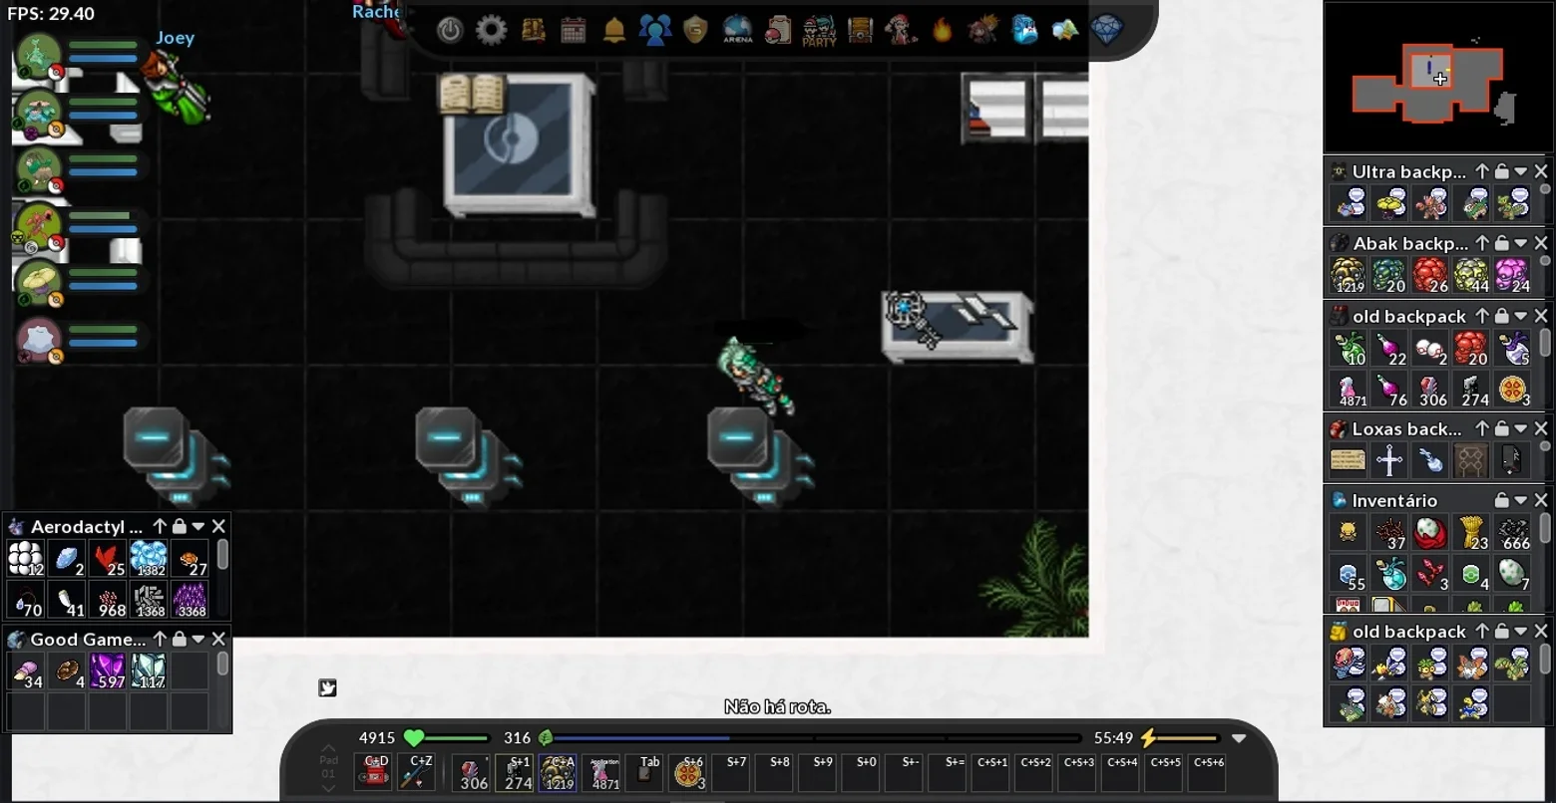Toggle lock on bottom old backpack panel
The width and height of the screenshot is (1556, 803).
(1501, 631)
